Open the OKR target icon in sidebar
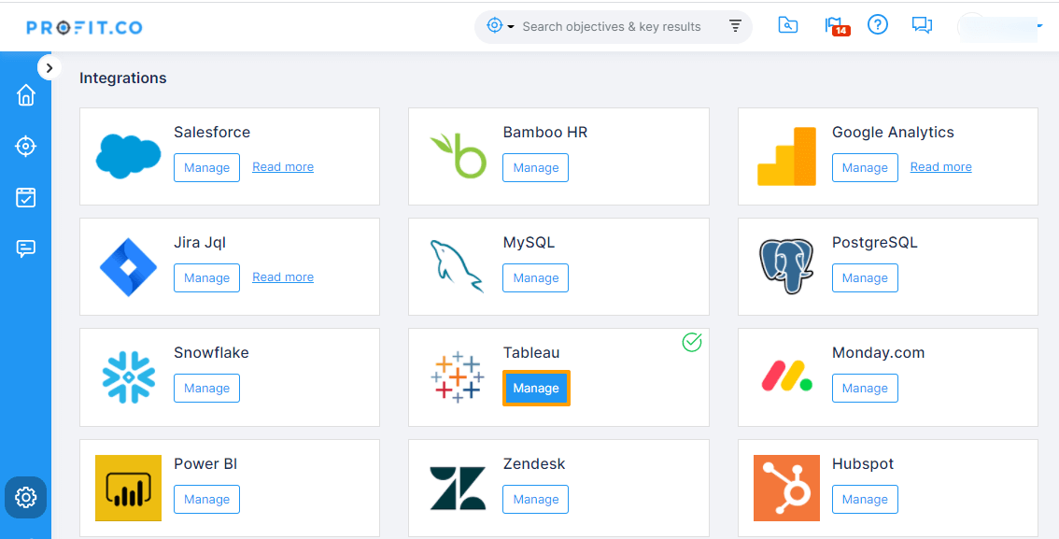The height and width of the screenshot is (539, 1059). 25,146
